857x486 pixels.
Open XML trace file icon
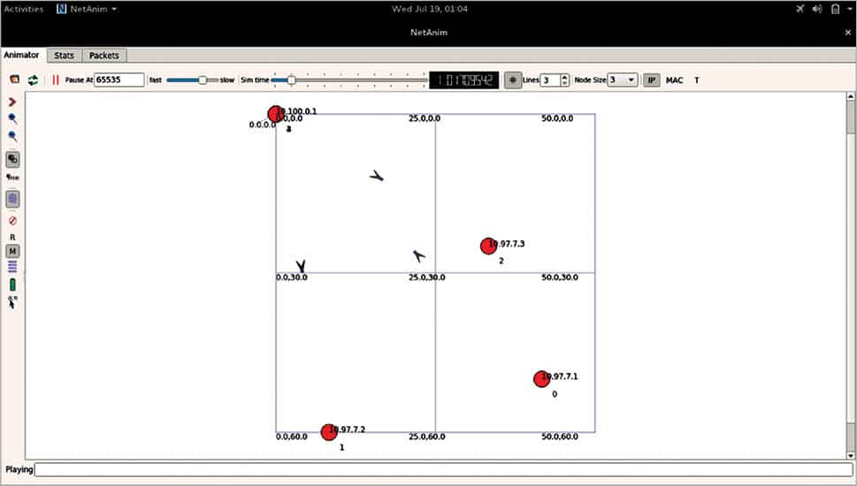[x=15, y=80]
